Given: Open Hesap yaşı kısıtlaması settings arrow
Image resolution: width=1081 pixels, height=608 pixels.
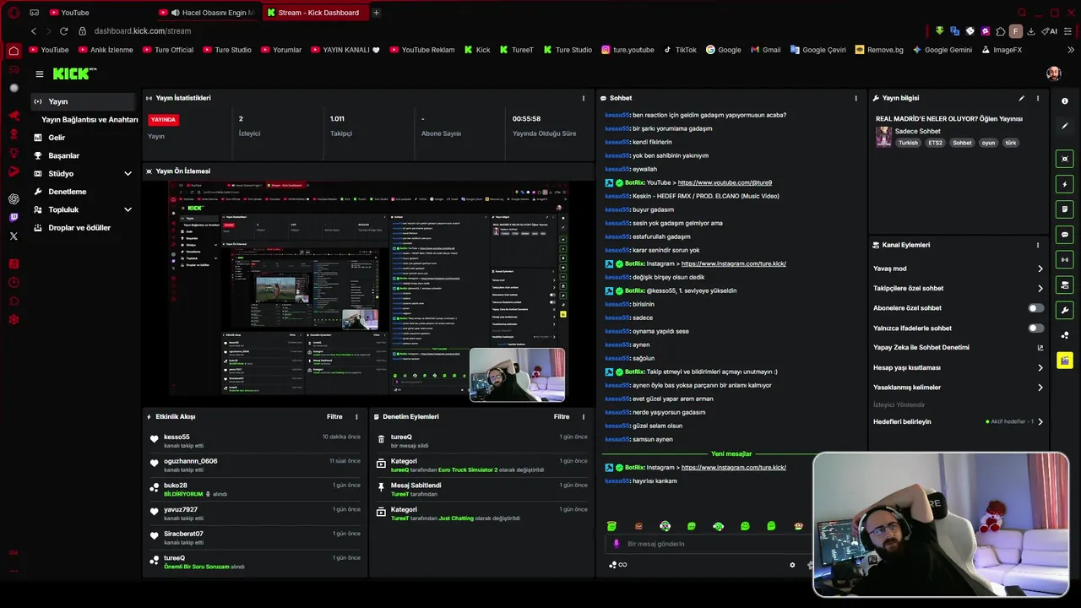Looking at the screenshot, I should pos(1040,368).
